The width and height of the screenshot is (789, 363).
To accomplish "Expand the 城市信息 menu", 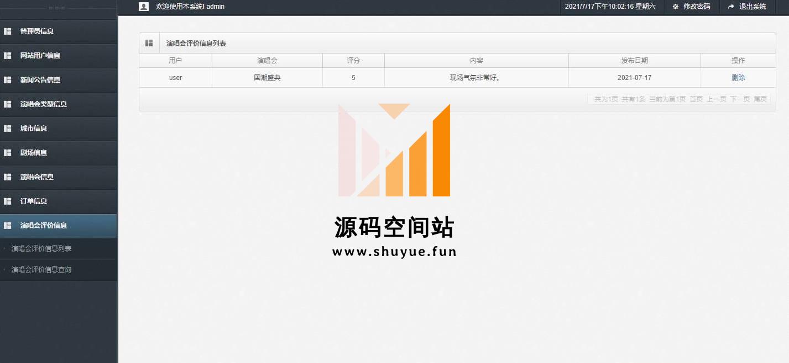I will (x=59, y=129).
